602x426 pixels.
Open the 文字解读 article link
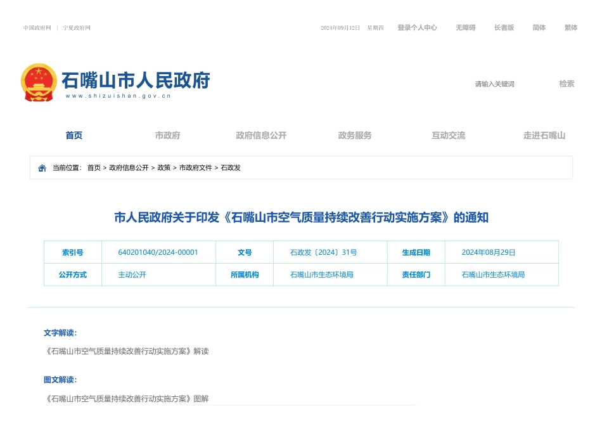tap(127, 351)
